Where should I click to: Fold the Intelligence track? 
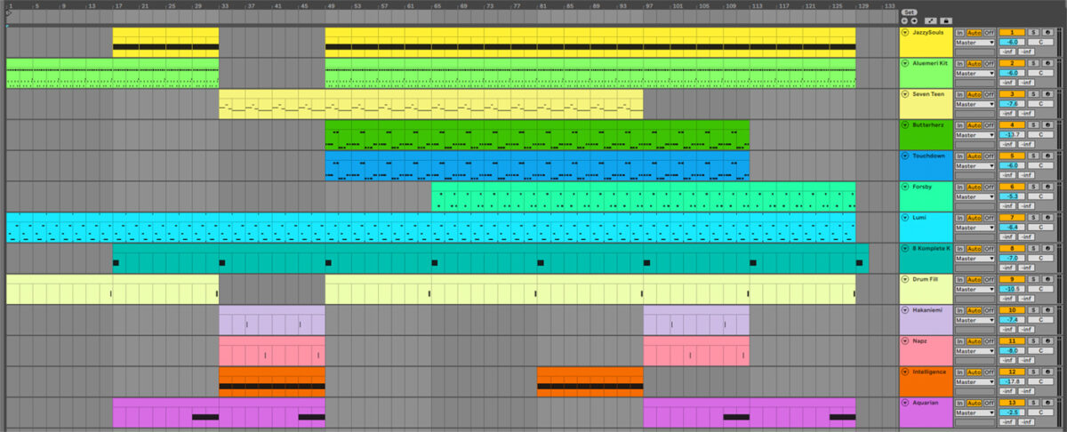tap(904, 372)
